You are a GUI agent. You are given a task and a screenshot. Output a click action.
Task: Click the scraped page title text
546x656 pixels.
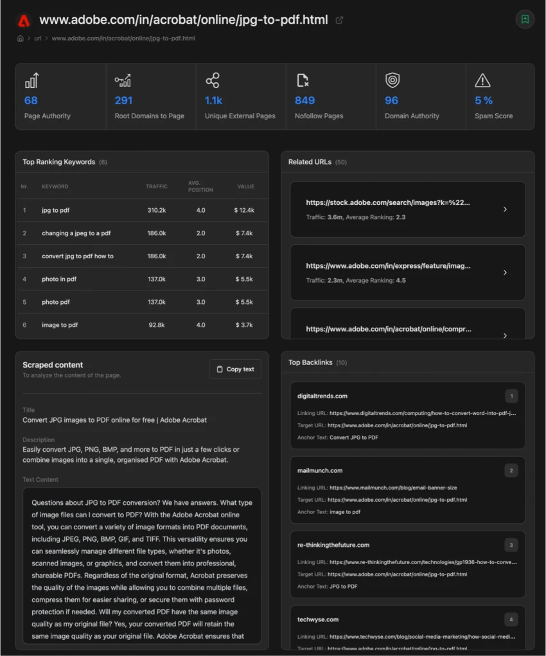point(114,420)
